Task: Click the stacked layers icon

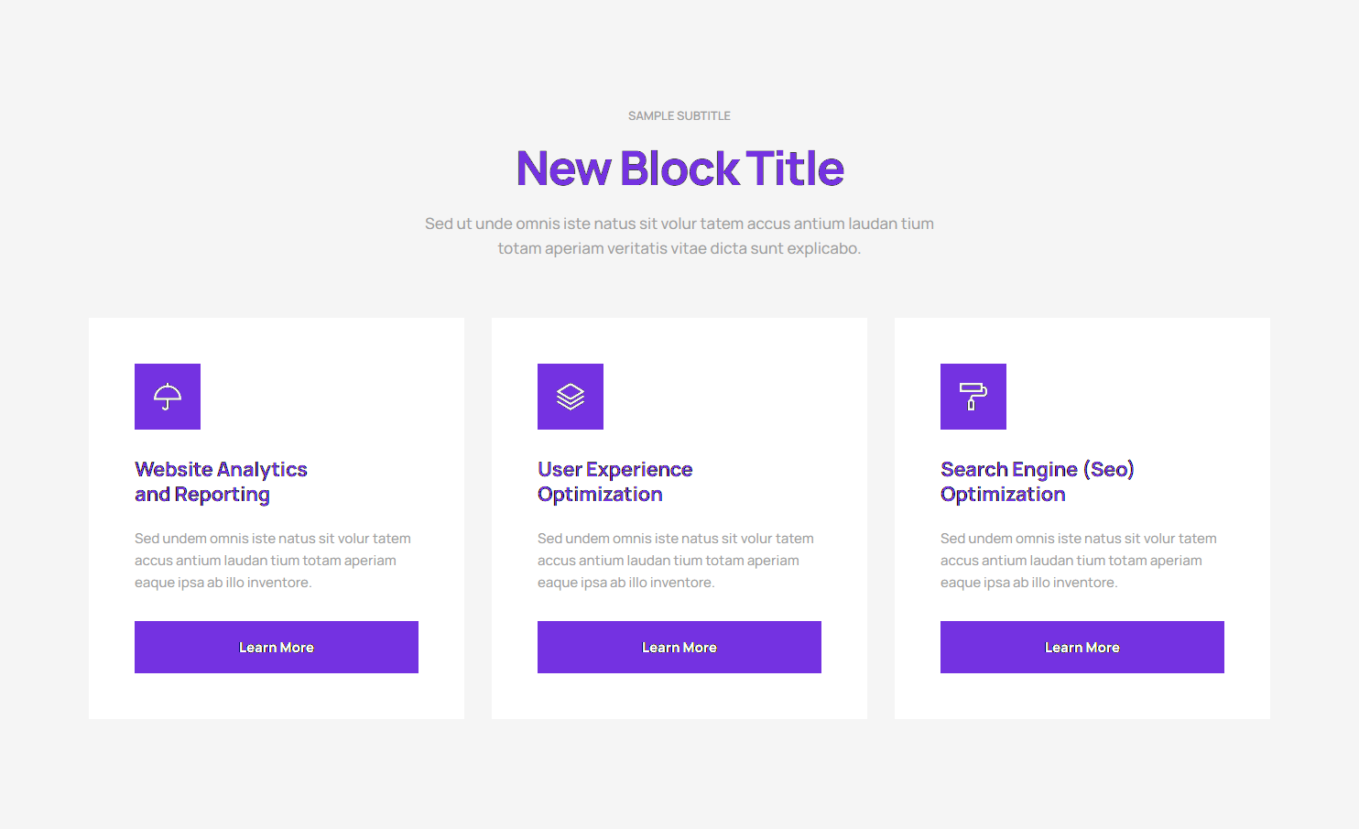Action: pyautogui.click(x=571, y=397)
